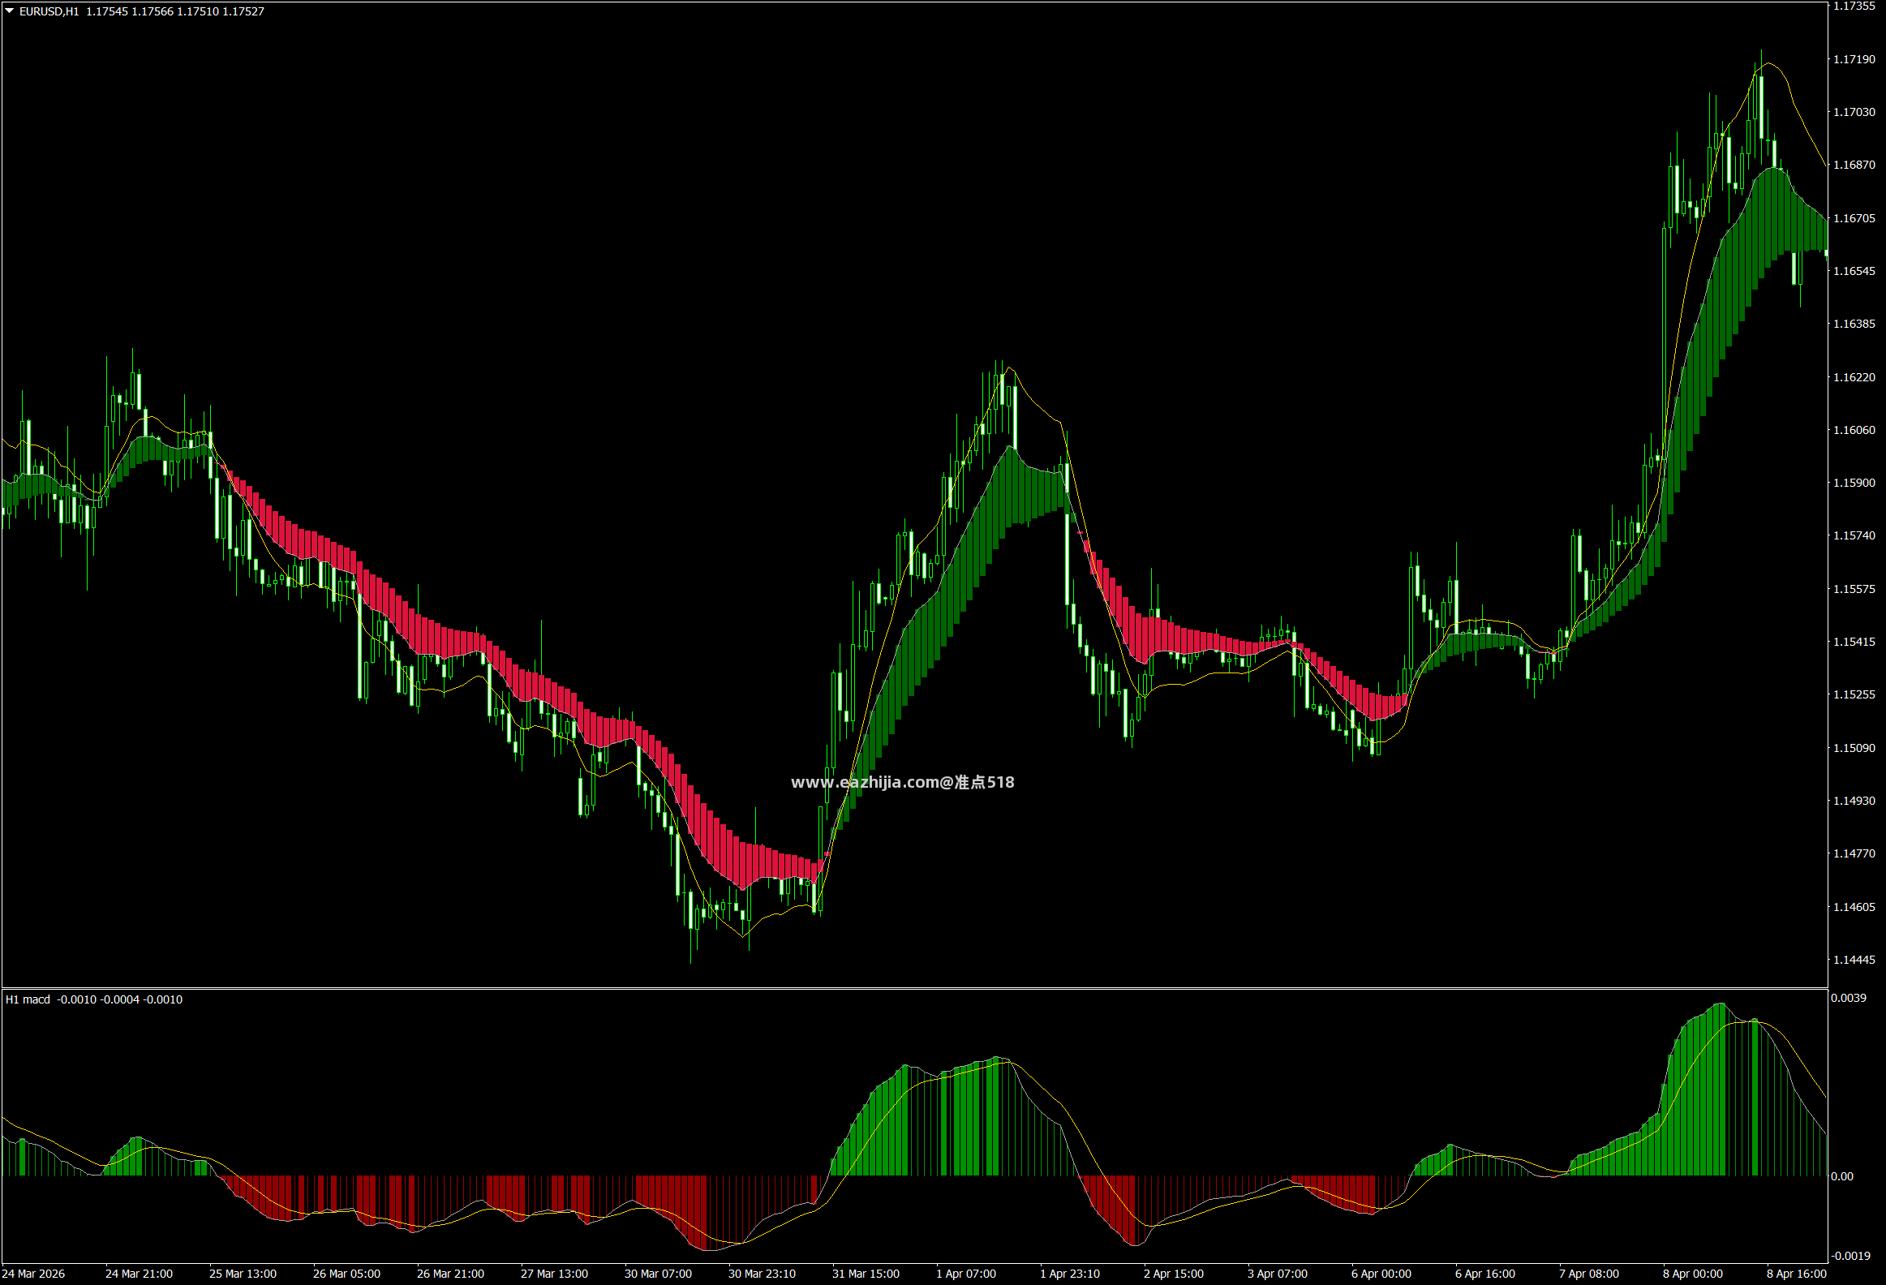This screenshot has width=1886, height=1285.
Task: Select the 1.17030 price scale label
Action: coord(1854,112)
